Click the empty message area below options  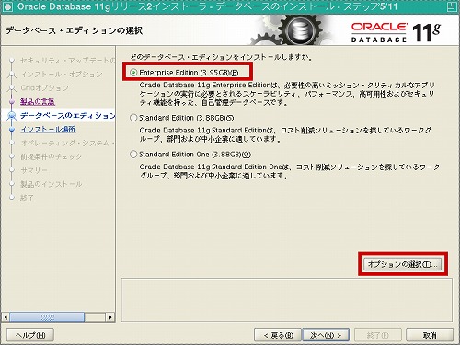pos(286,300)
